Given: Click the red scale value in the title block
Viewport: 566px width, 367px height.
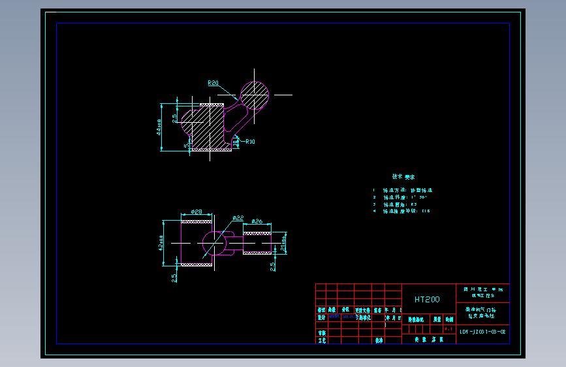Looking at the screenshot, I should (x=448, y=328).
